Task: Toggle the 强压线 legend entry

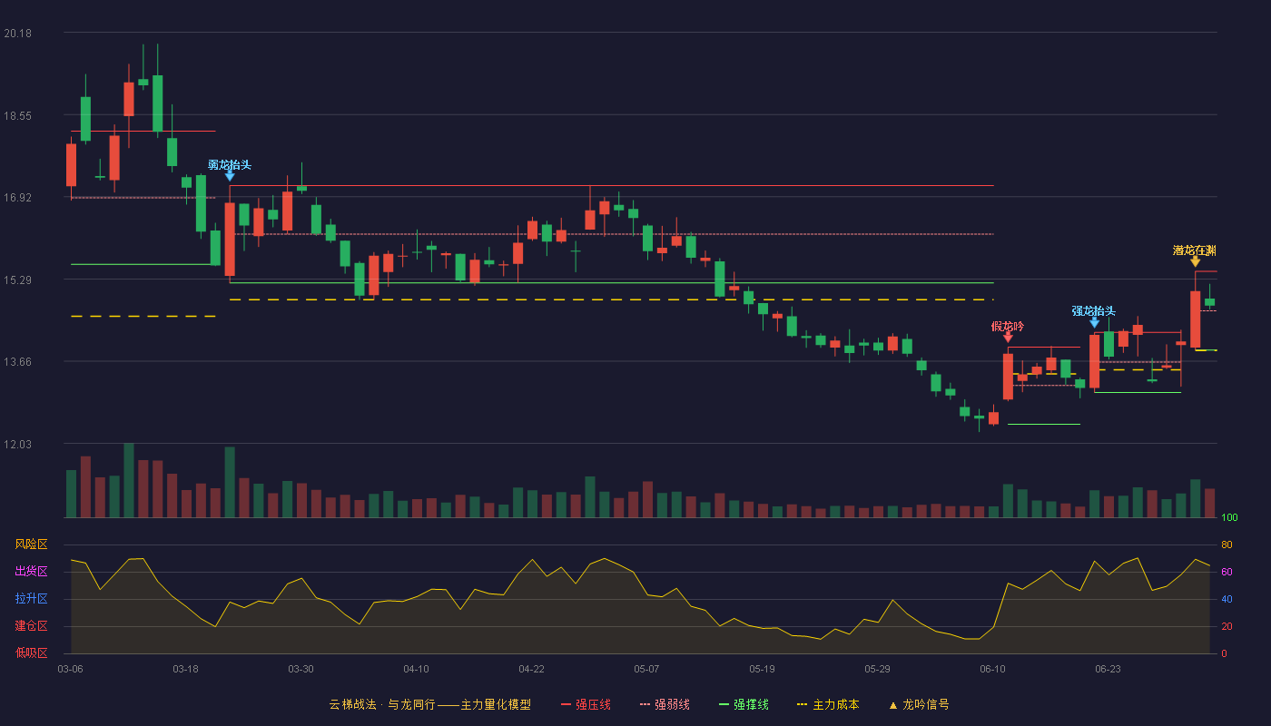Action: click(586, 704)
